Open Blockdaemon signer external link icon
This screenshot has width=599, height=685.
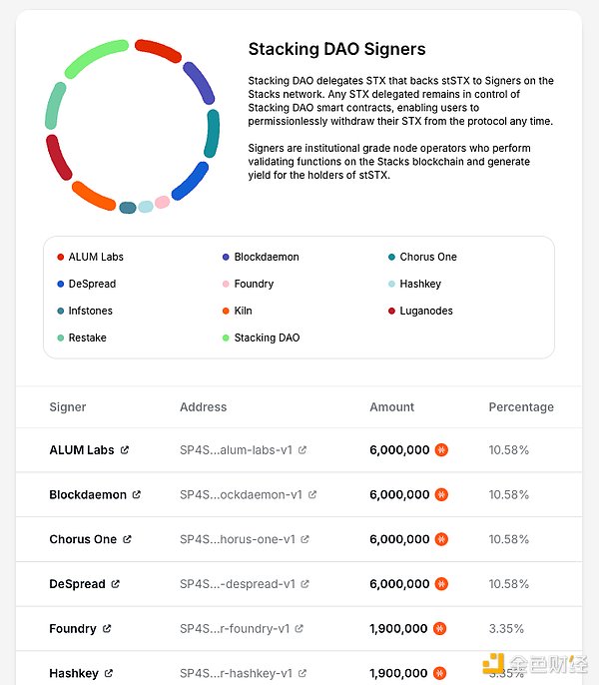(137, 495)
